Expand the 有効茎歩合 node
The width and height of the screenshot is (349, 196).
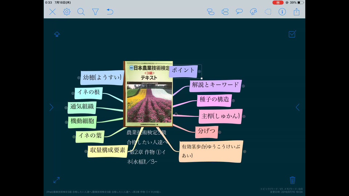pos(245,152)
